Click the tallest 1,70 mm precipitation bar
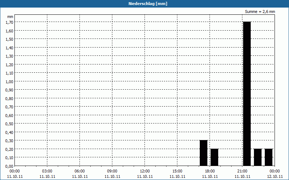Image resolution: width=289 pixels, height=180 pixels. [x=247, y=94]
